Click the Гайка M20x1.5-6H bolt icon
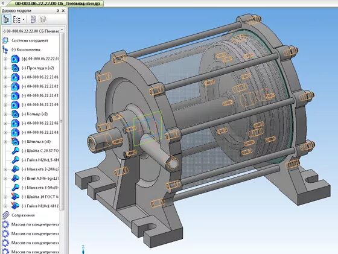This screenshot has width=338, height=254. point(15,160)
